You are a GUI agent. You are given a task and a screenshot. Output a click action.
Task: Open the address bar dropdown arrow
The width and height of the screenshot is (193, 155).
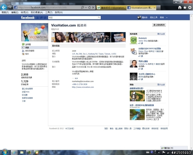coord(86,8)
